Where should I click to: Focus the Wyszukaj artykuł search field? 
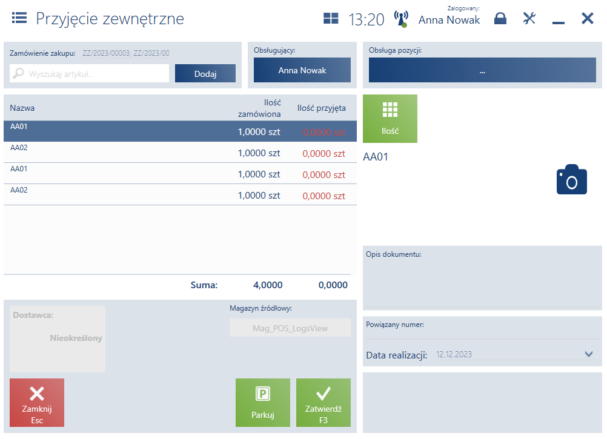pyautogui.click(x=90, y=73)
